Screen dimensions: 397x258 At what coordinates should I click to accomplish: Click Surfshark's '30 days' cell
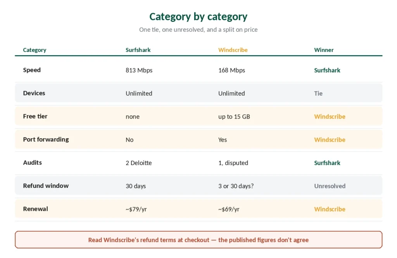(136, 186)
